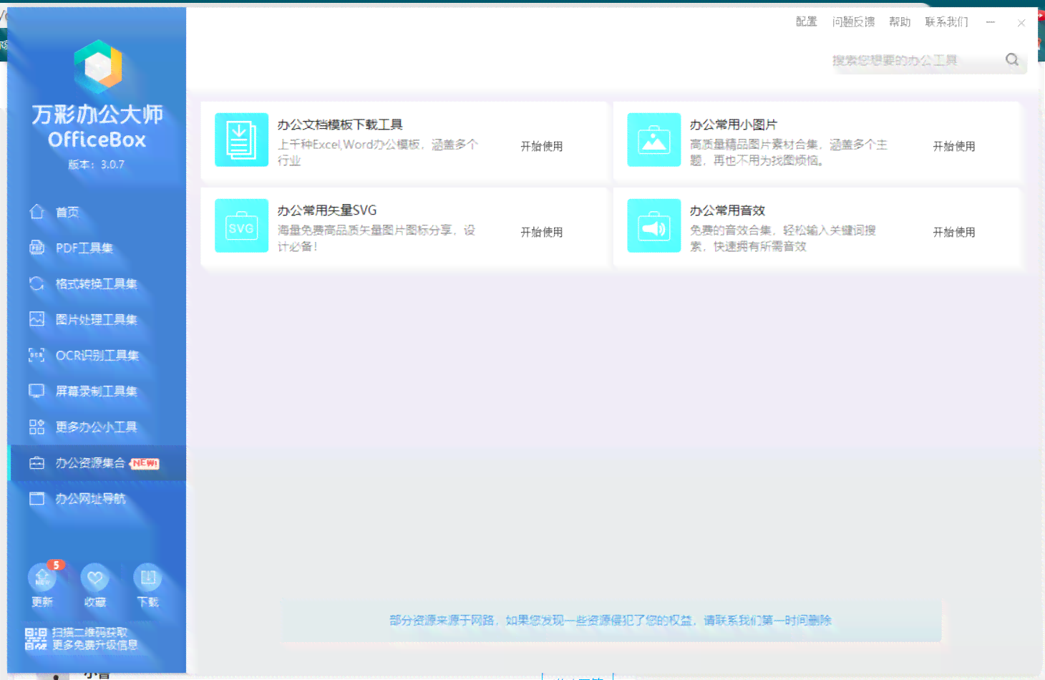Viewport: 1045px width, 680px height.
Task: Click the 办公常用音效 speaker icon
Action: point(654,225)
